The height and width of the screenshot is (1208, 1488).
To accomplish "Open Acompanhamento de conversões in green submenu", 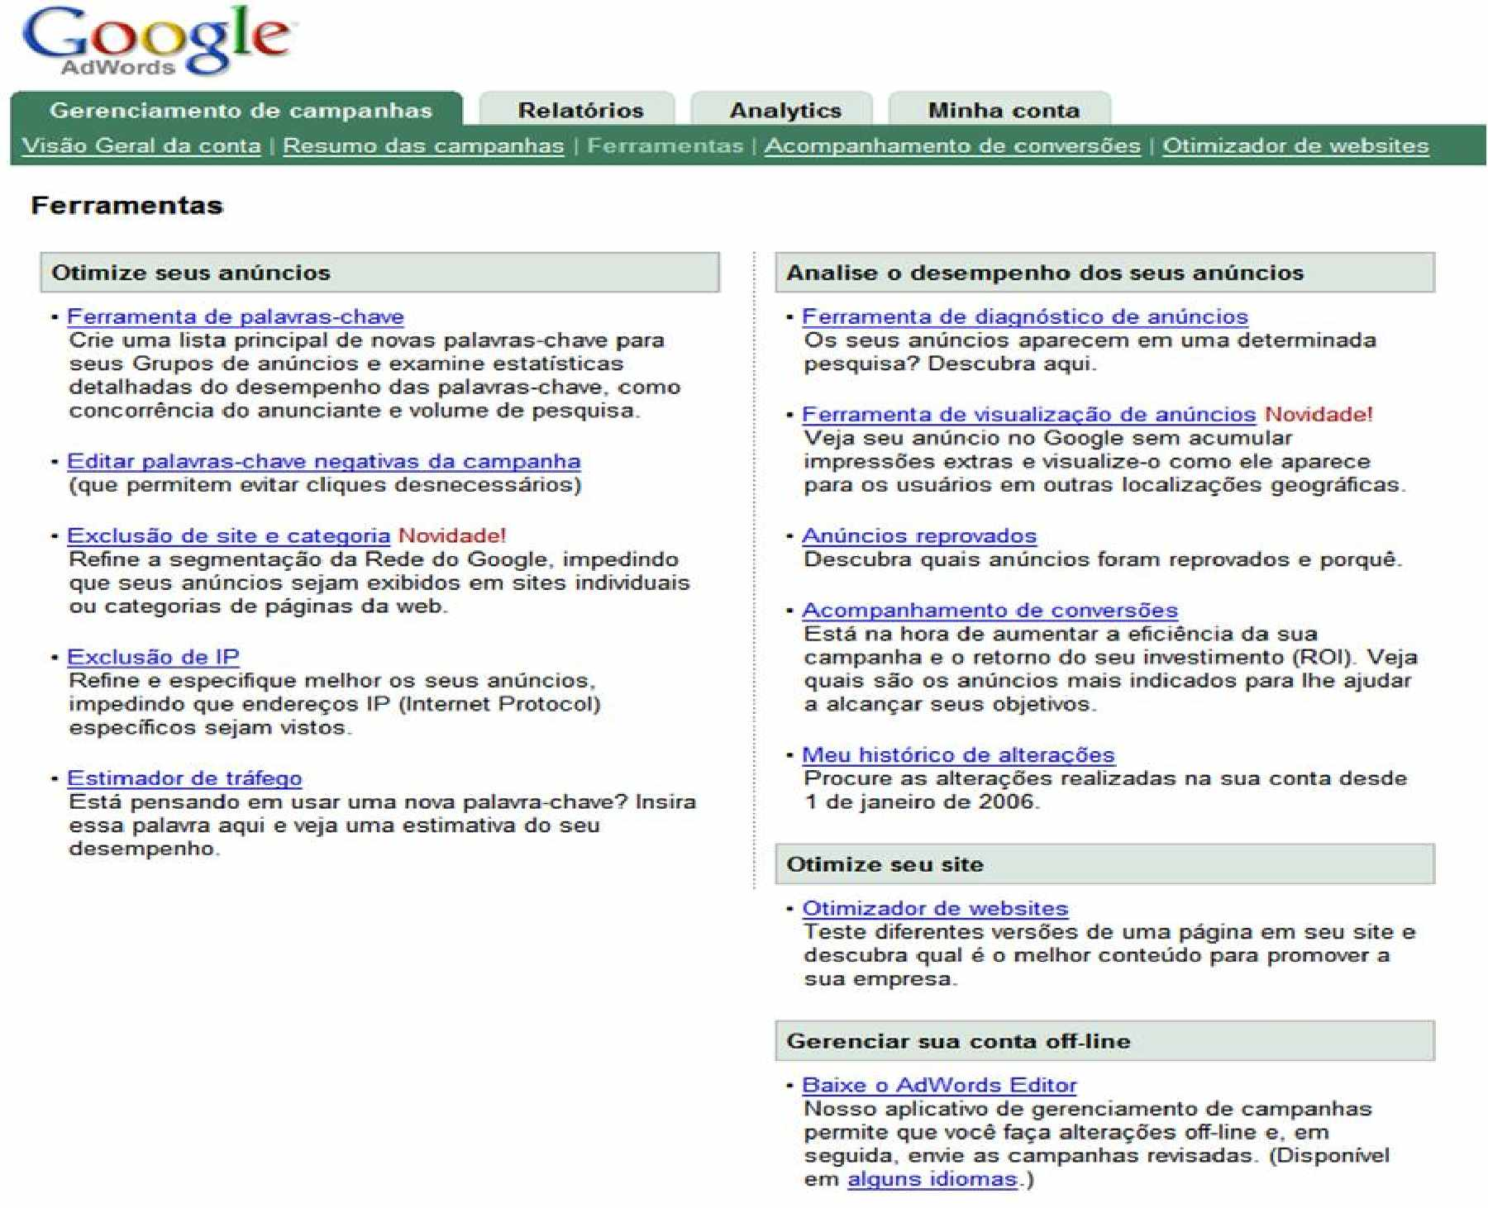I will pos(952,145).
